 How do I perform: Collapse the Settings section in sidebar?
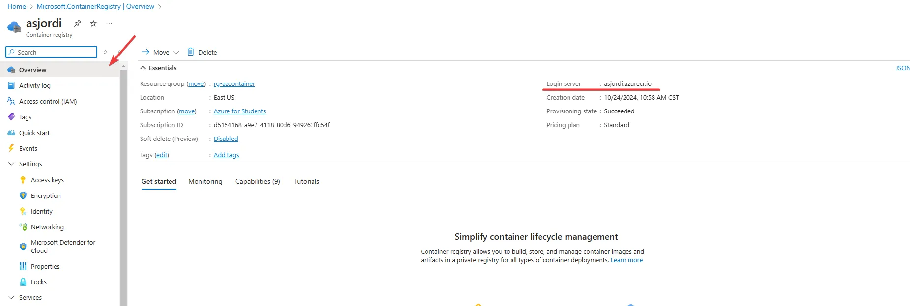point(11,164)
